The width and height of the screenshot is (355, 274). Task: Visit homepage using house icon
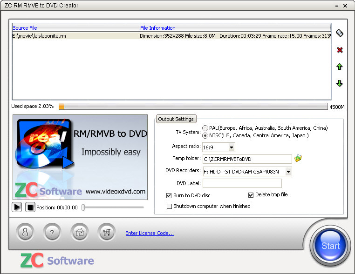tap(80, 233)
